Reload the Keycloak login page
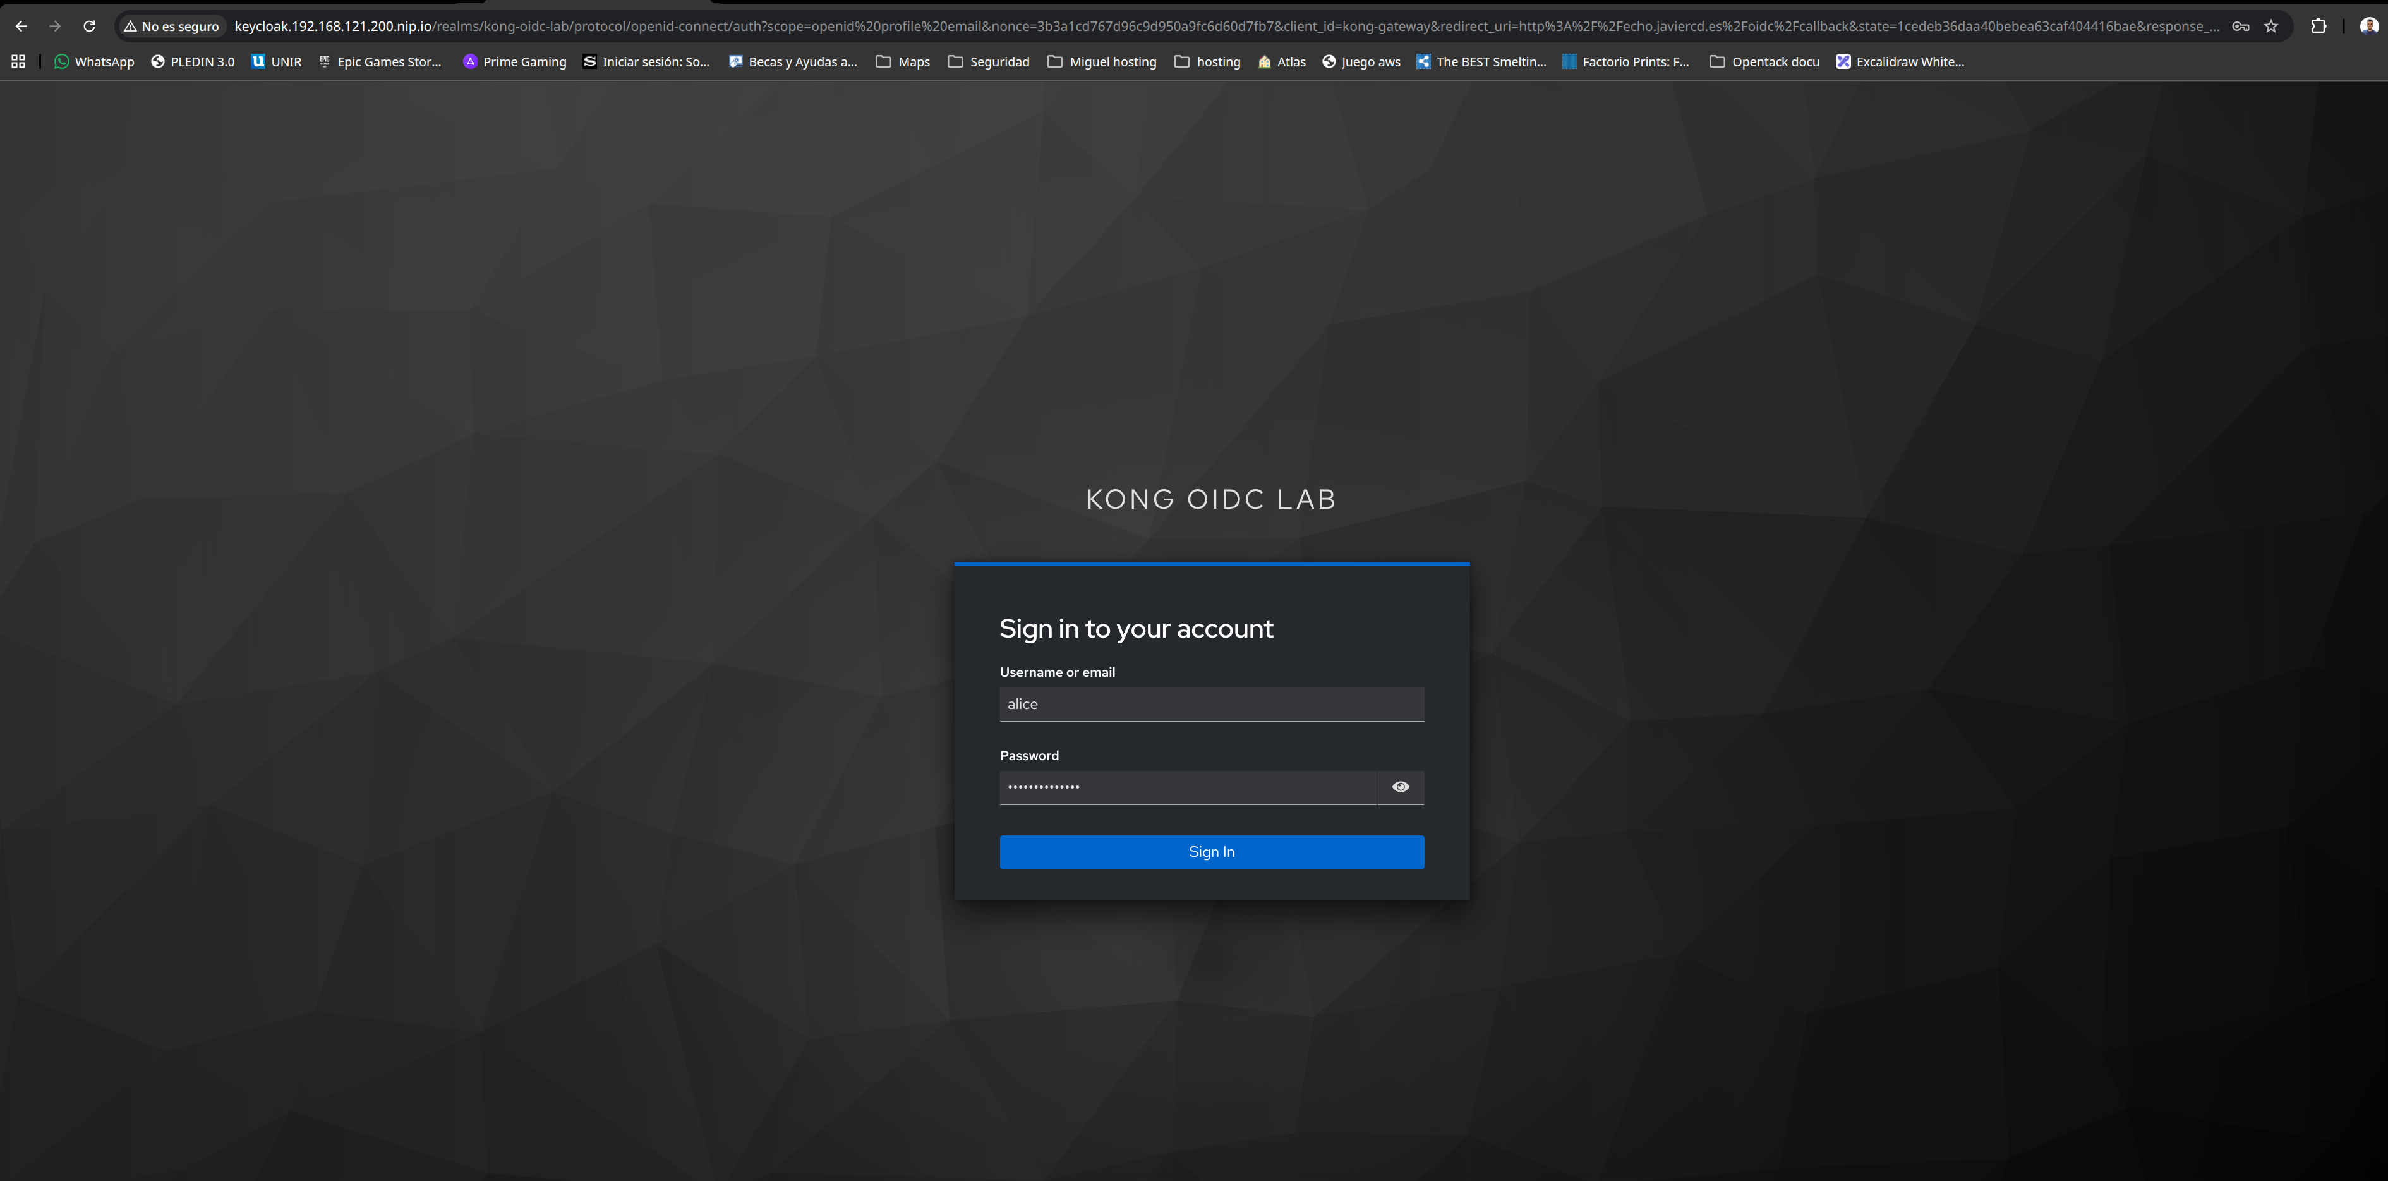 click(x=89, y=26)
